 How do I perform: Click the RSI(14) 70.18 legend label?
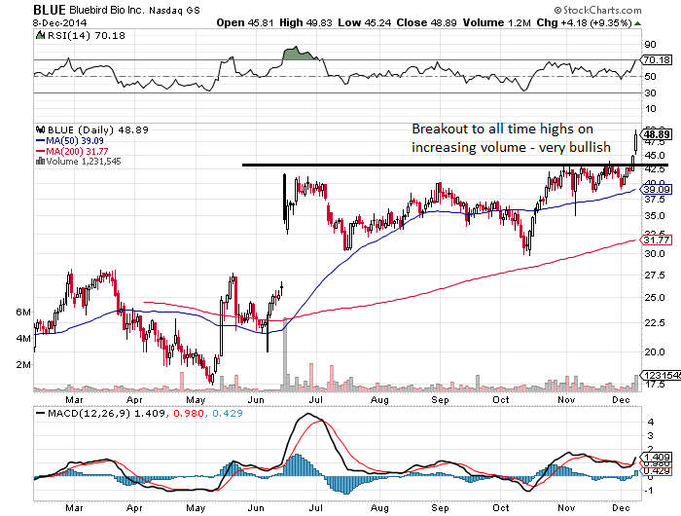86,36
